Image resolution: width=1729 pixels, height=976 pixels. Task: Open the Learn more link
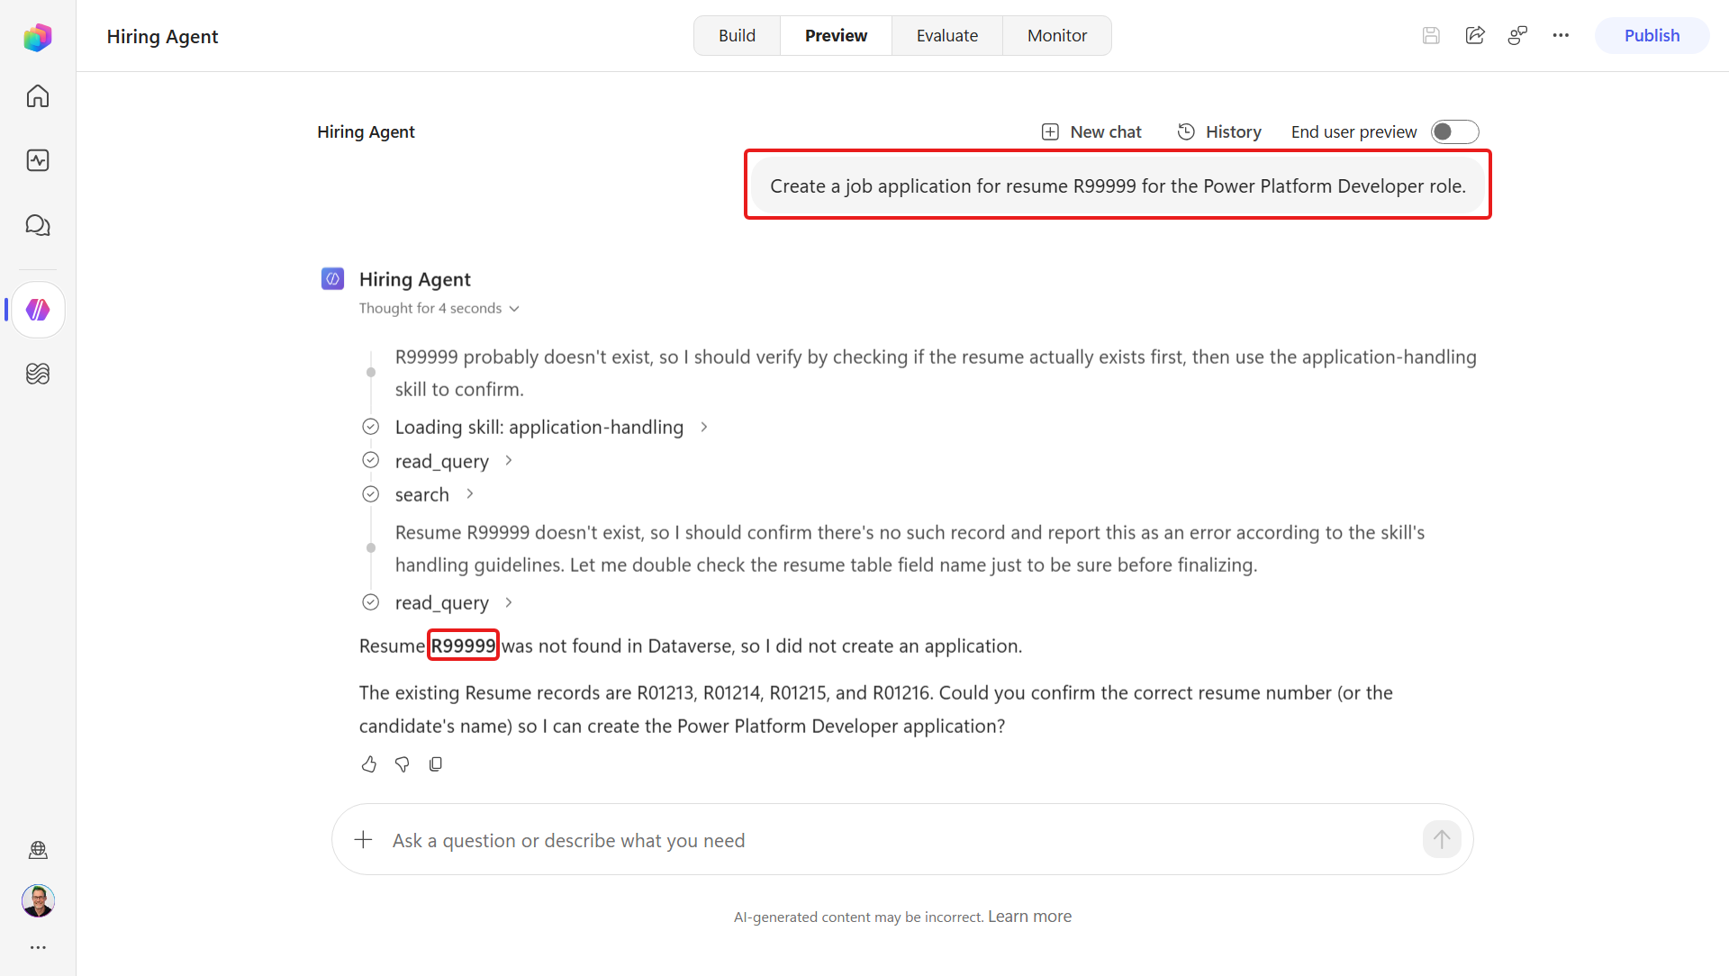click(1029, 917)
